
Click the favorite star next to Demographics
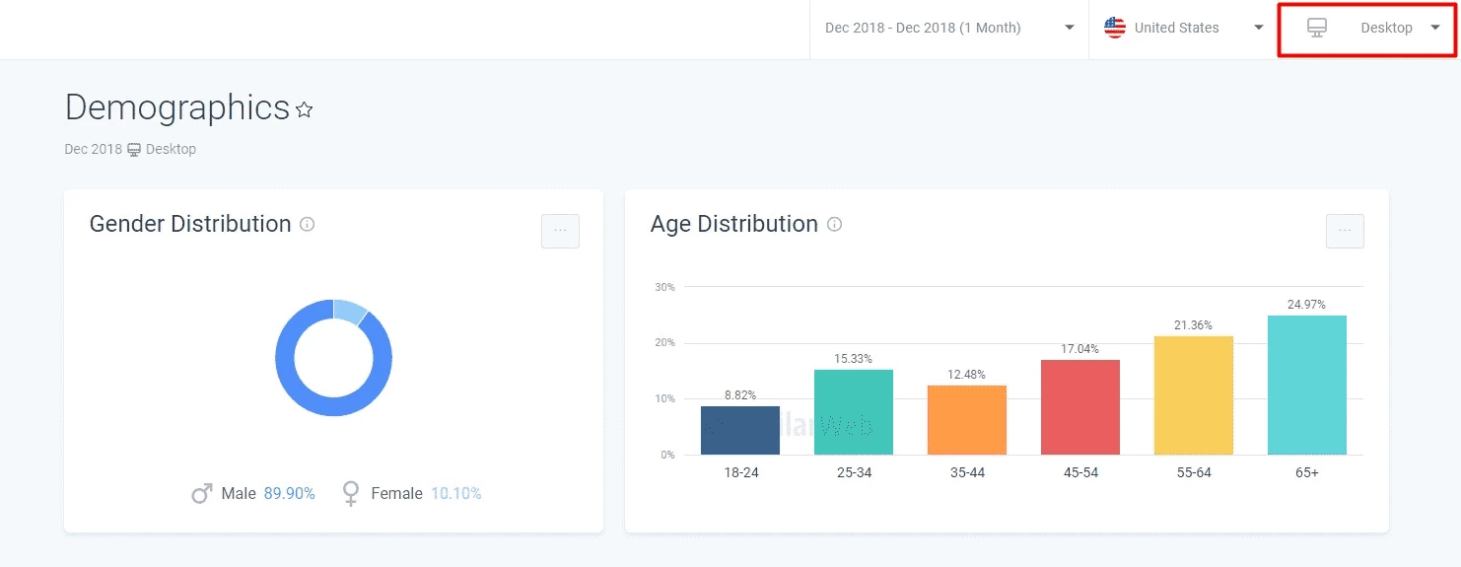pyautogui.click(x=305, y=109)
